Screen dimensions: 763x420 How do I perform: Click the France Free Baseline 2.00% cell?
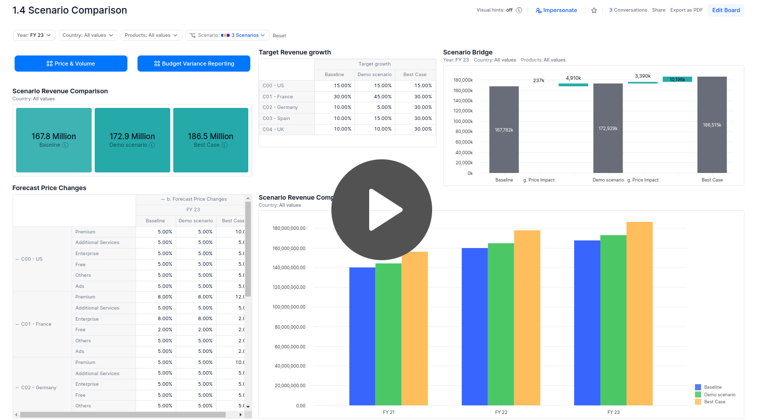(x=156, y=330)
